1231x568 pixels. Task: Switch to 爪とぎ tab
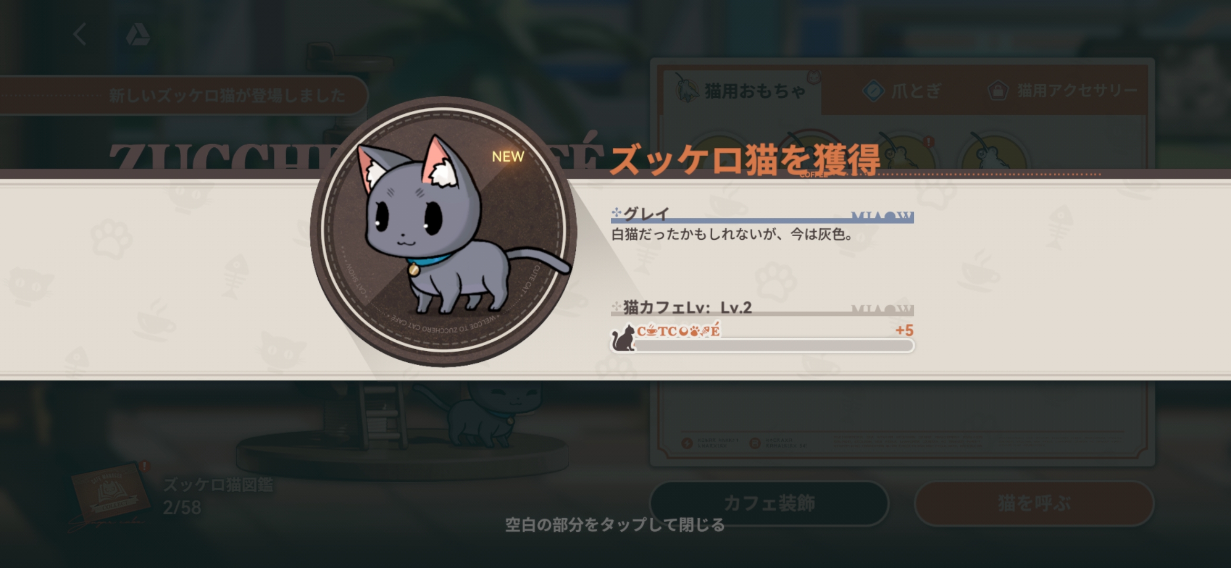pos(903,92)
